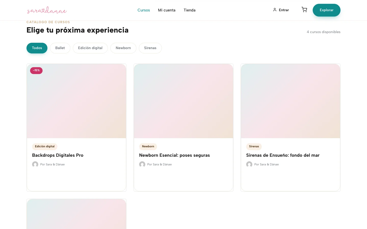Open Newborn Esencial course thumbnail
Viewport: 367px width, 229px height.
pos(183,101)
